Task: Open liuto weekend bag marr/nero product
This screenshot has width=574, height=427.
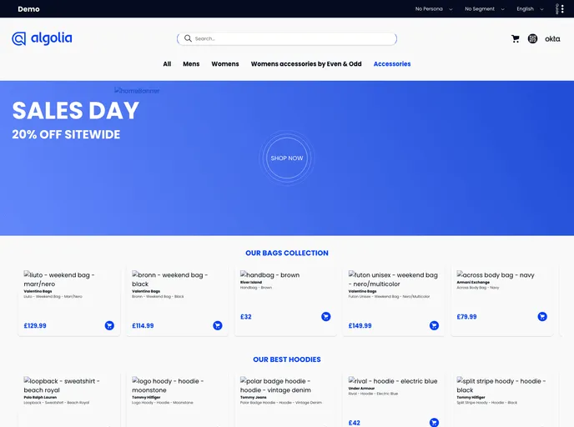Action: 59,279
